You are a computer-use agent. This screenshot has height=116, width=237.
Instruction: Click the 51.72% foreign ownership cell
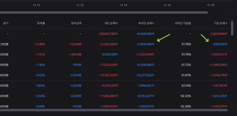tap(186, 65)
